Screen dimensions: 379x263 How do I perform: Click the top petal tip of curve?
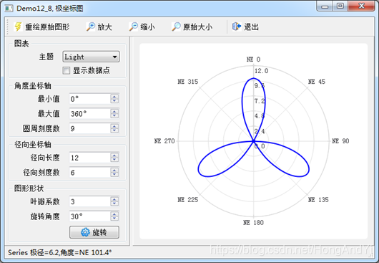[x=254, y=78]
